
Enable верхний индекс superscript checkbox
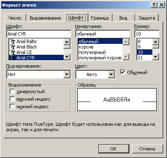(x=12, y=99)
